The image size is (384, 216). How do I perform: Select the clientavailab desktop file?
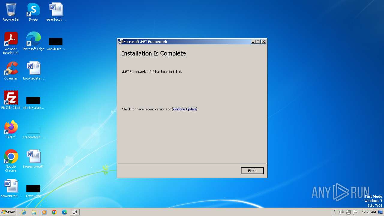click(x=33, y=103)
